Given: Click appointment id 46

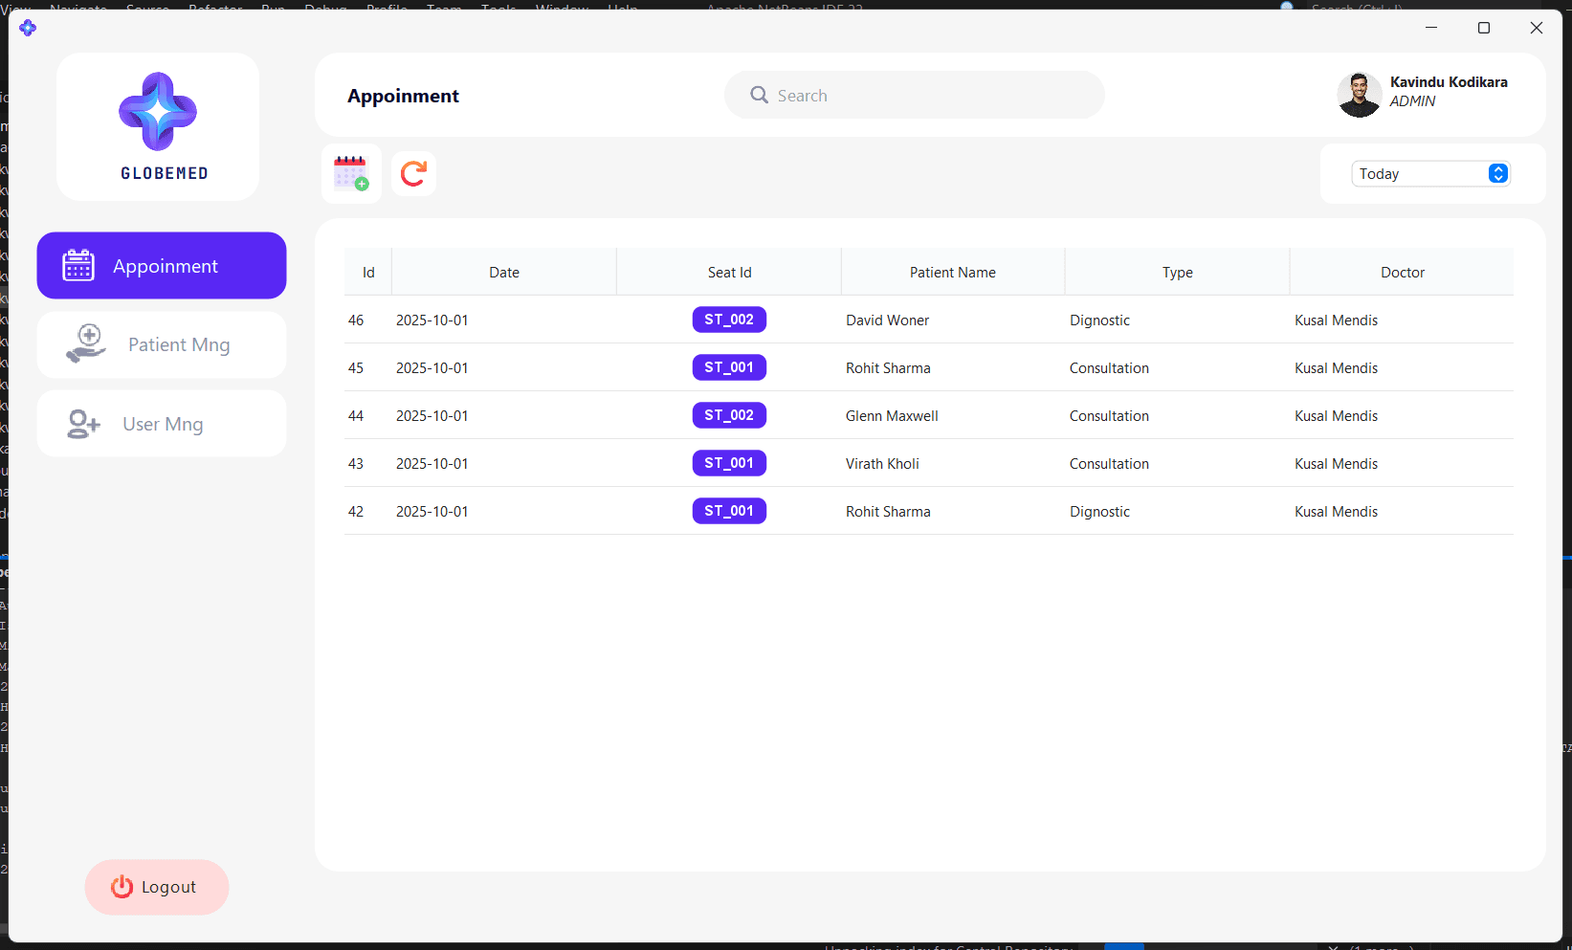Looking at the screenshot, I should pos(356,320).
